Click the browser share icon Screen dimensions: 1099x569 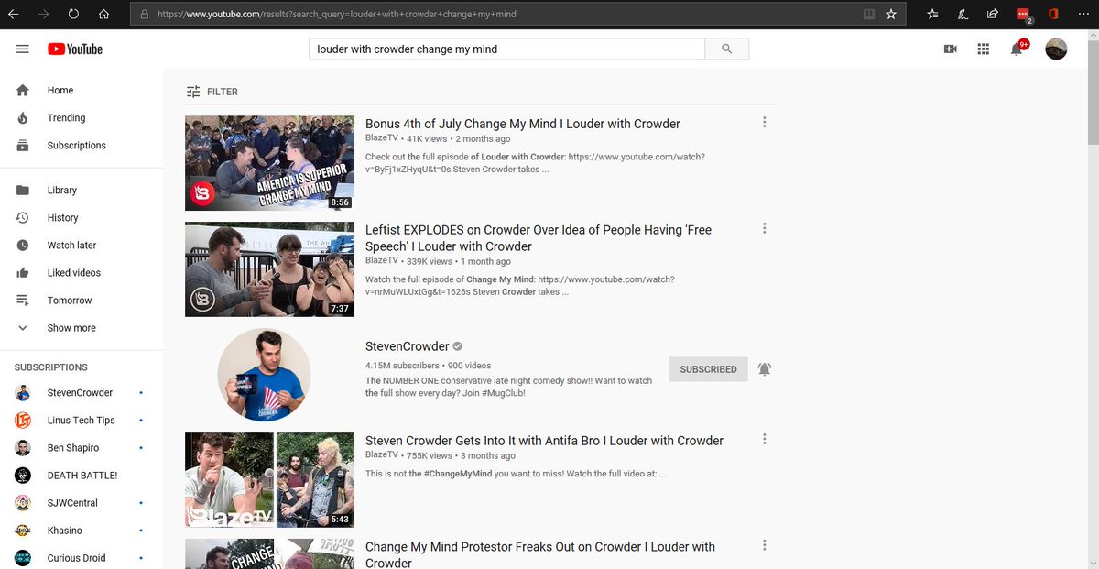[x=993, y=15]
